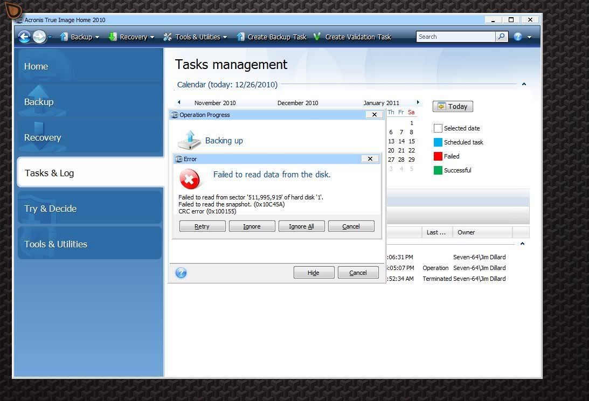Click Ignore All in Error dialog
The width and height of the screenshot is (589, 401).
coord(302,226)
